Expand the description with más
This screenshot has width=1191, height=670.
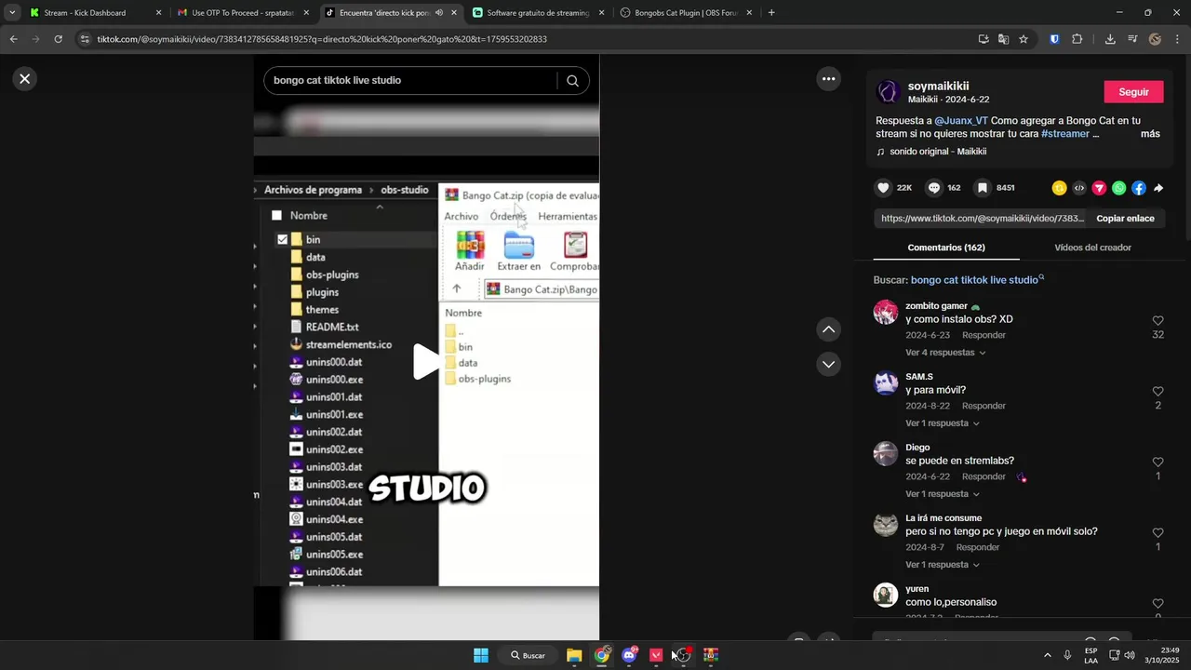pos(1150,134)
